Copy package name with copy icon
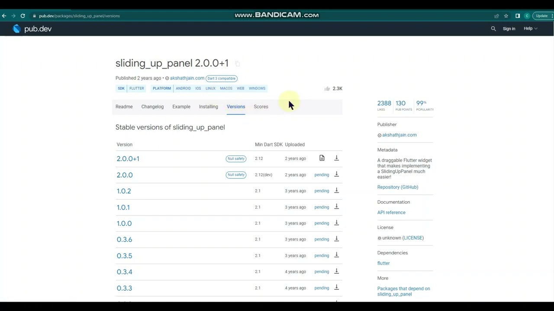 (x=237, y=63)
